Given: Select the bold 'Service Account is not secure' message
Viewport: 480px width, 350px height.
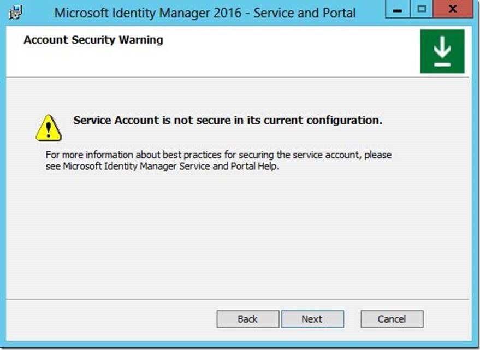Looking at the screenshot, I should [228, 121].
